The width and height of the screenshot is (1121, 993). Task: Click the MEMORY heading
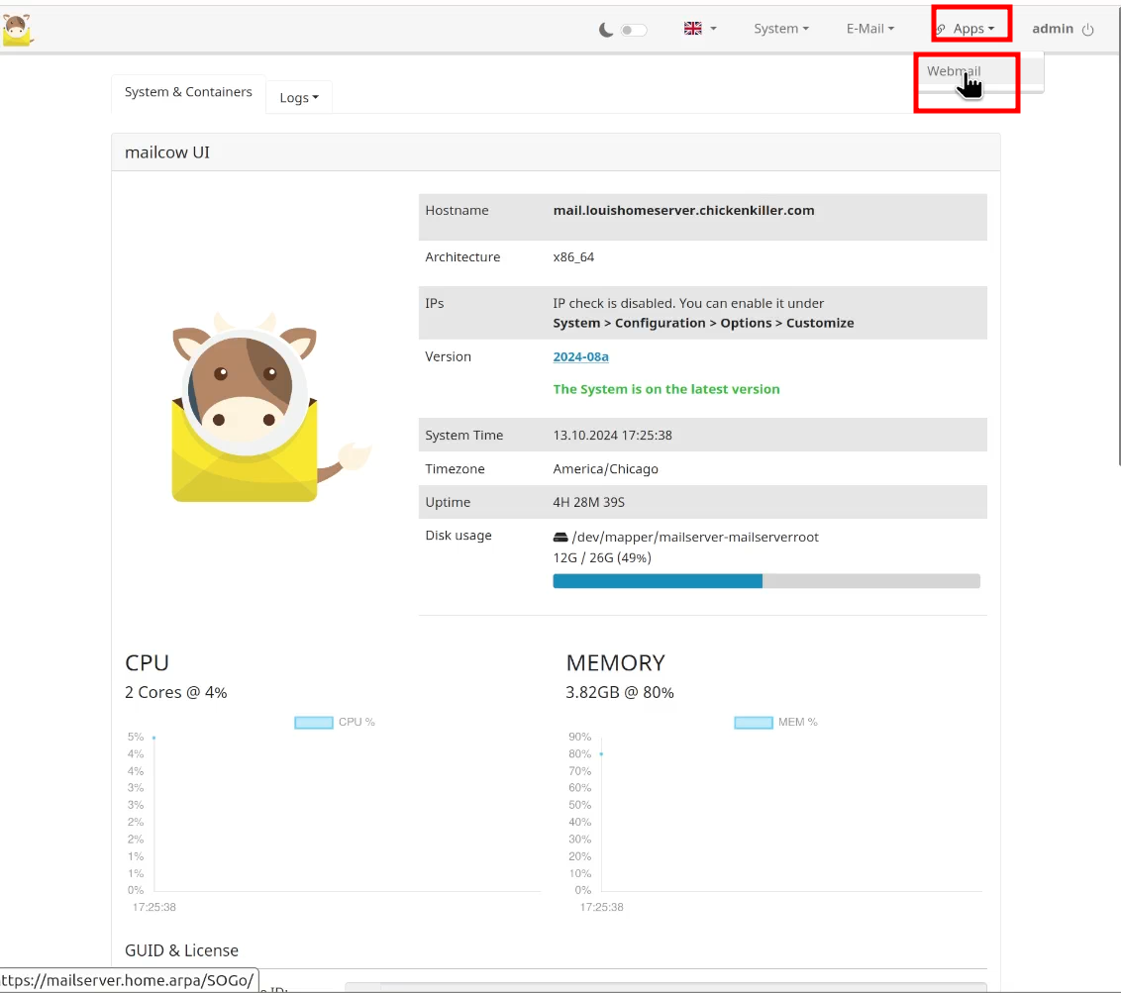coord(616,662)
